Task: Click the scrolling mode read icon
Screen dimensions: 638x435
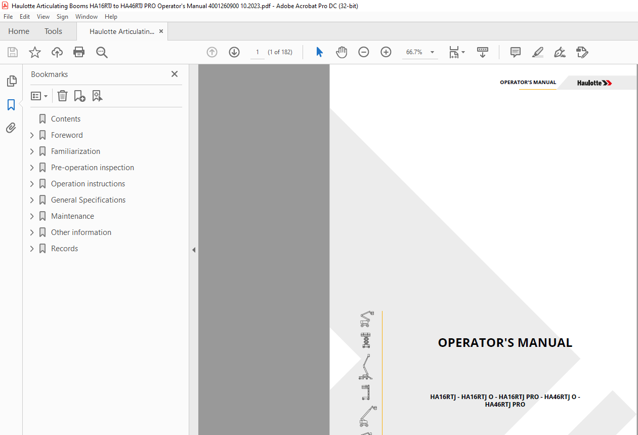Action: tap(483, 52)
